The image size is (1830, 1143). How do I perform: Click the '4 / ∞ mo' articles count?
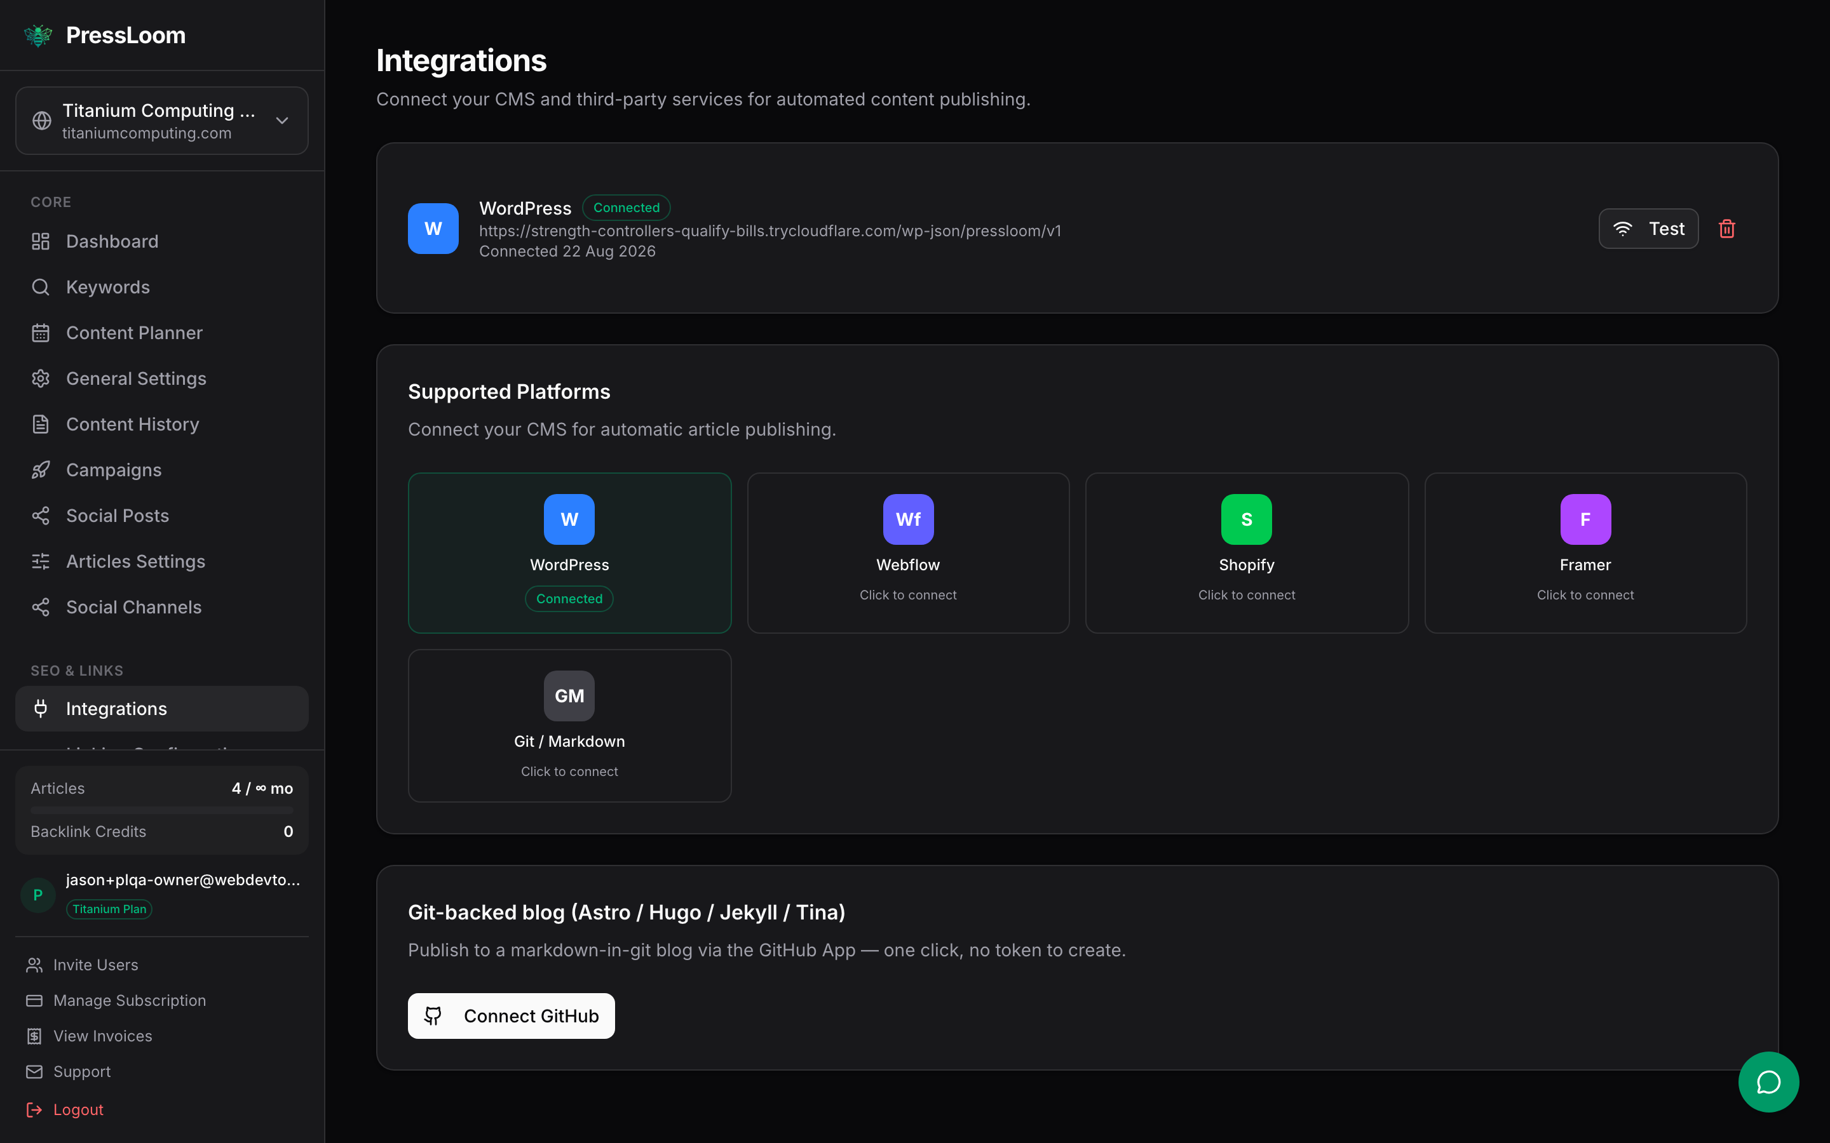tap(262, 789)
